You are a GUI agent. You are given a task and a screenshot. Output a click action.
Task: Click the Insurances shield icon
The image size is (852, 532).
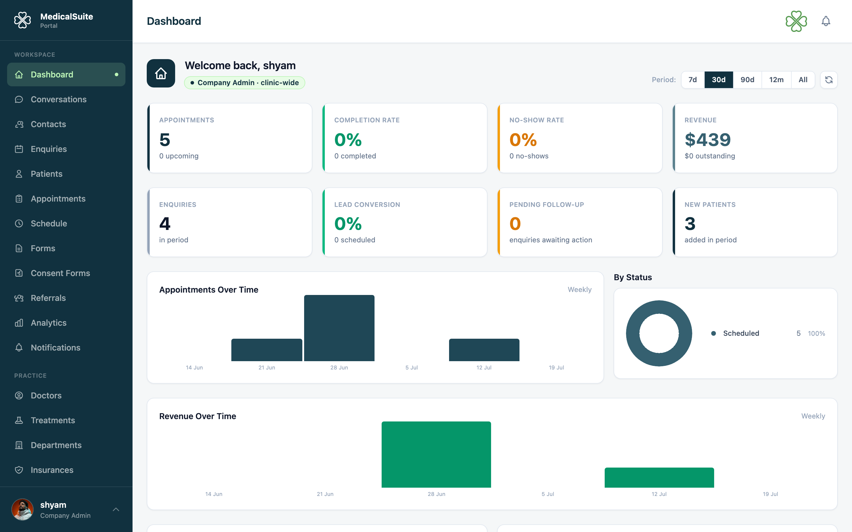click(x=19, y=470)
